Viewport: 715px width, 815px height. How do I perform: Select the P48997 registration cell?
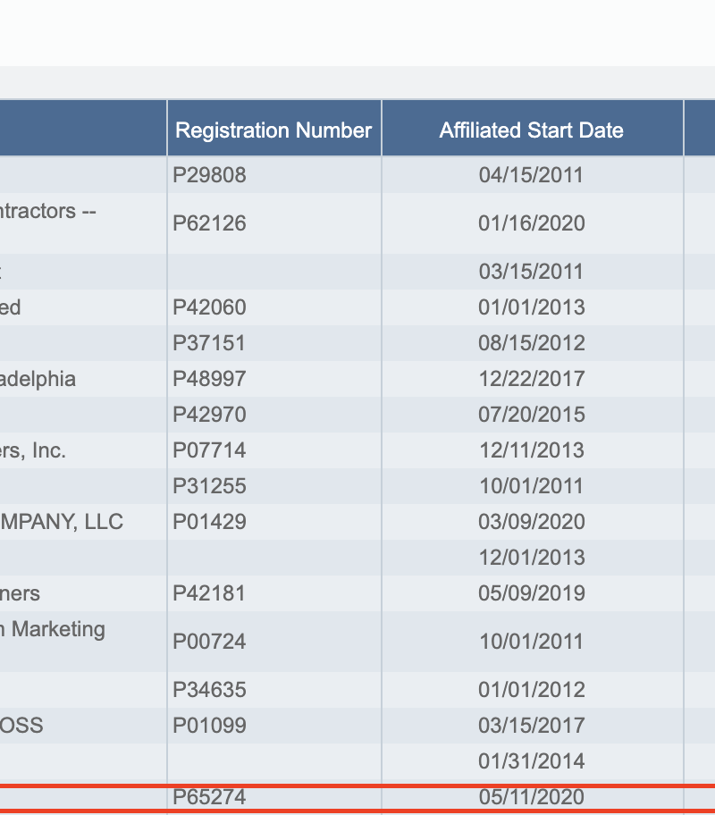coord(209,379)
